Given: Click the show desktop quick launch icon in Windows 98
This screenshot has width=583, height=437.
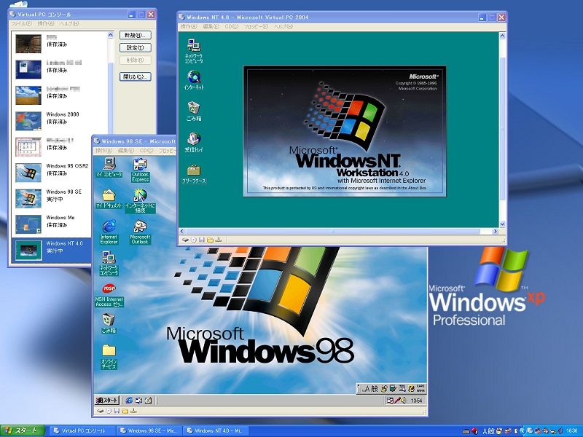Looking at the screenshot, I should click(148, 400).
